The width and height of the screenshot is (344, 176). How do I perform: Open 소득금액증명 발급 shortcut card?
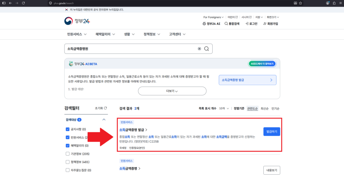(x=248, y=80)
